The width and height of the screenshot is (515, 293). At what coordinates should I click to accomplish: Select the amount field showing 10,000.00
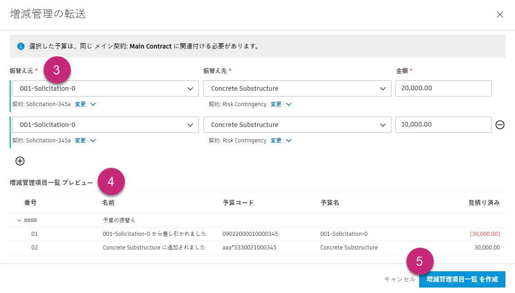coord(444,125)
